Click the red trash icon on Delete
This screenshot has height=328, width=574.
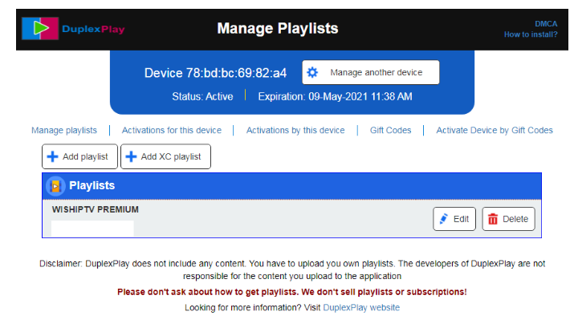(493, 219)
